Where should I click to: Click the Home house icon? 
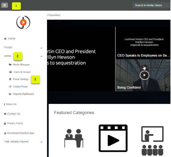coord(5,39)
